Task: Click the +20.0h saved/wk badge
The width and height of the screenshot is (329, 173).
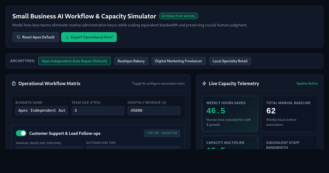Action: click(162, 133)
